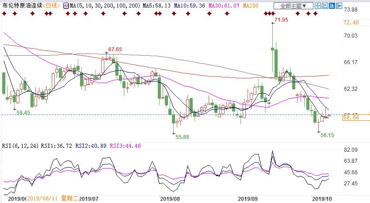
Task: Click the rightmost red diamond event marker
Action: click(x=315, y=14)
